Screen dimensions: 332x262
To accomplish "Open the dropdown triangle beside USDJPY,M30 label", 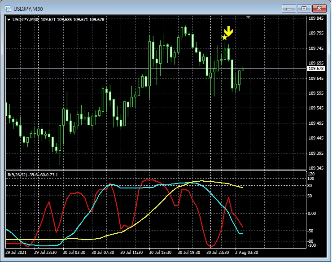I will 9,19.
